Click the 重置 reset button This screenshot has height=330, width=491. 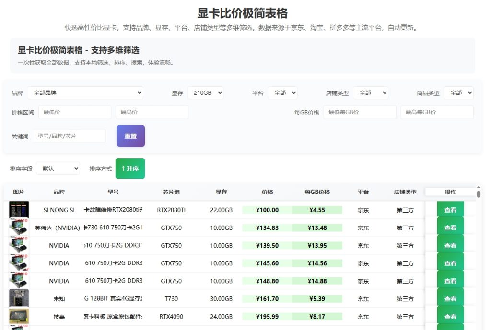tap(130, 136)
